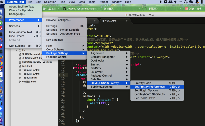The height and width of the screenshot is (126, 205).
Task: Click GitHub favicon on Jesse121 browser tab
Action: (x=64, y=9)
